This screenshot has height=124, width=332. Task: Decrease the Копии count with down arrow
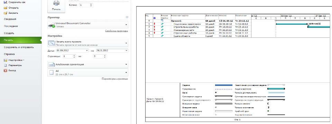tap(91, 6)
